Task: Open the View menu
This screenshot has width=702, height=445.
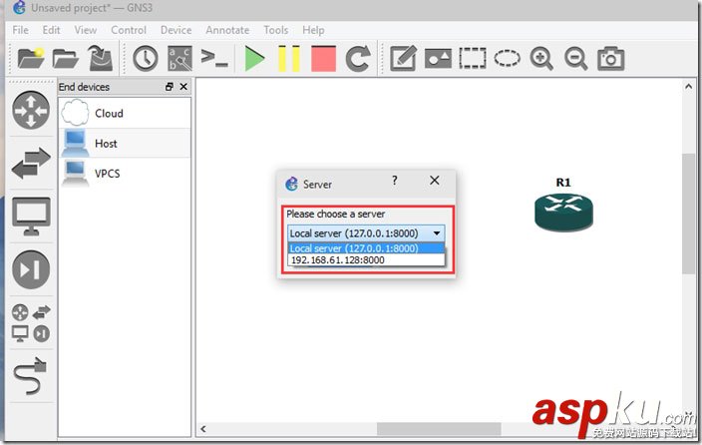Action: tap(86, 30)
